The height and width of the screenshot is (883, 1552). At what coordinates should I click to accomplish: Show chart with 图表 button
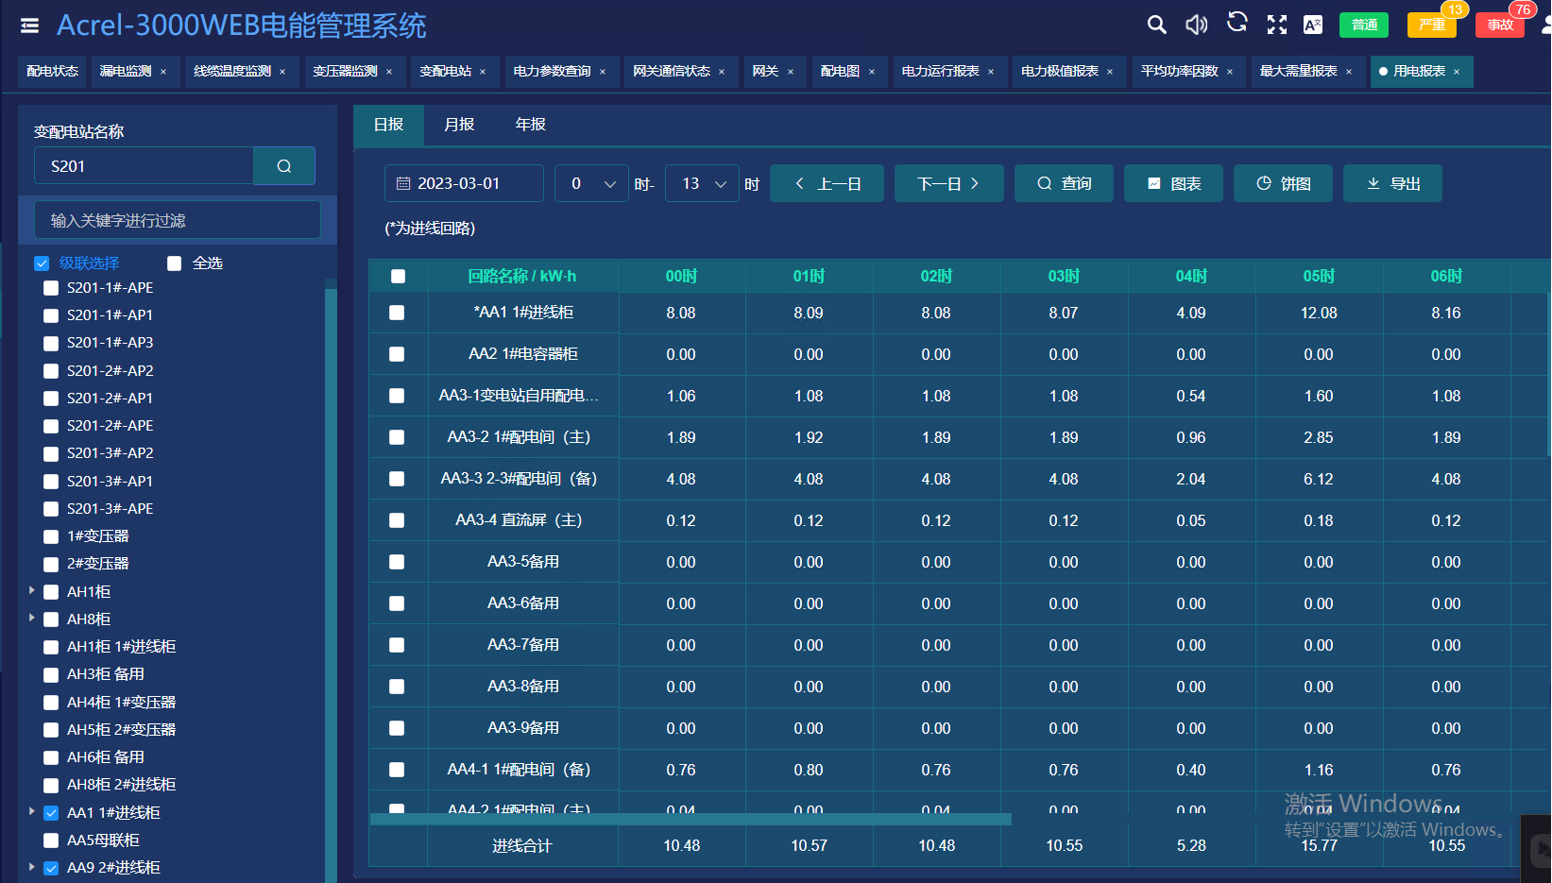[1173, 183]
